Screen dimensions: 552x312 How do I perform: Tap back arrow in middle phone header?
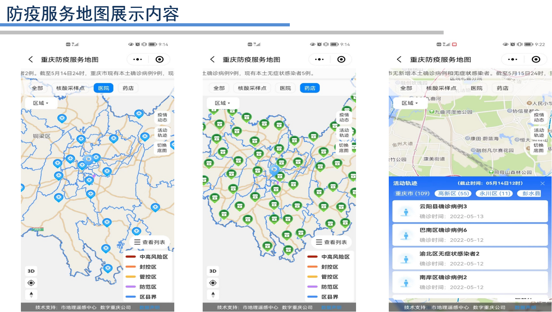point(213,59)
